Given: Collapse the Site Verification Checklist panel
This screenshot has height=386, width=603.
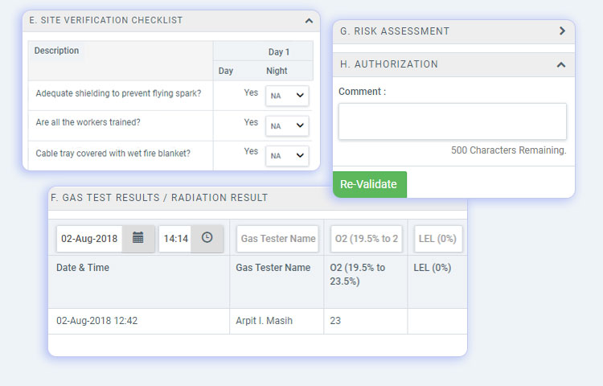Looking at the screenshot, I should [x=310, y=21].
